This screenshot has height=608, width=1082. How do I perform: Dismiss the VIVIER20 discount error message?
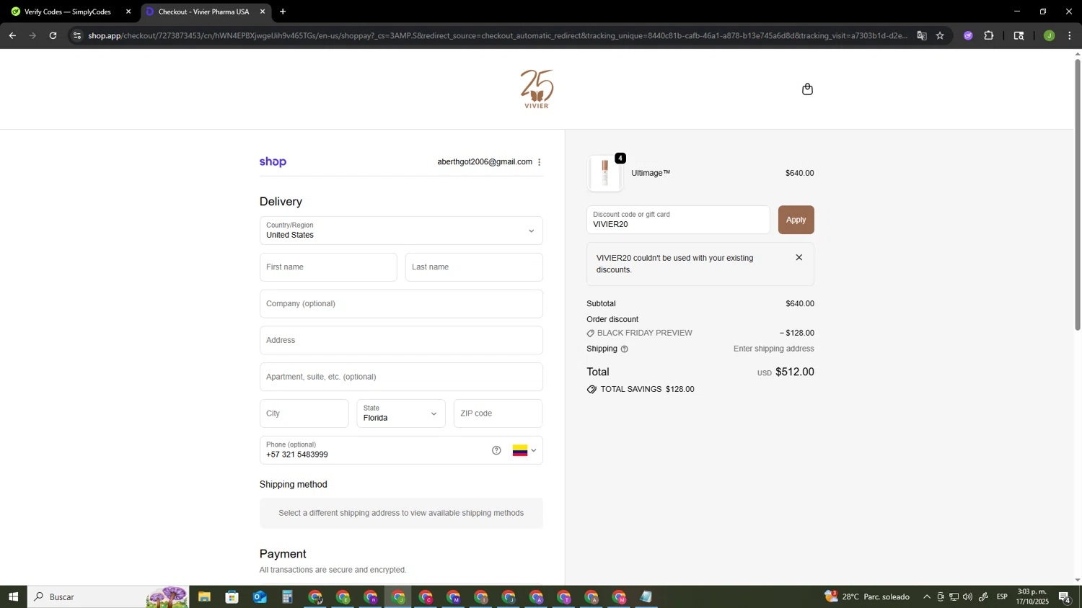(799, 257)
